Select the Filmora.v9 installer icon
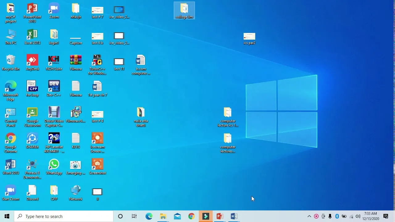The width and height of the screenshot is (395, 222). pyautogui.click(x=76, y=115)
